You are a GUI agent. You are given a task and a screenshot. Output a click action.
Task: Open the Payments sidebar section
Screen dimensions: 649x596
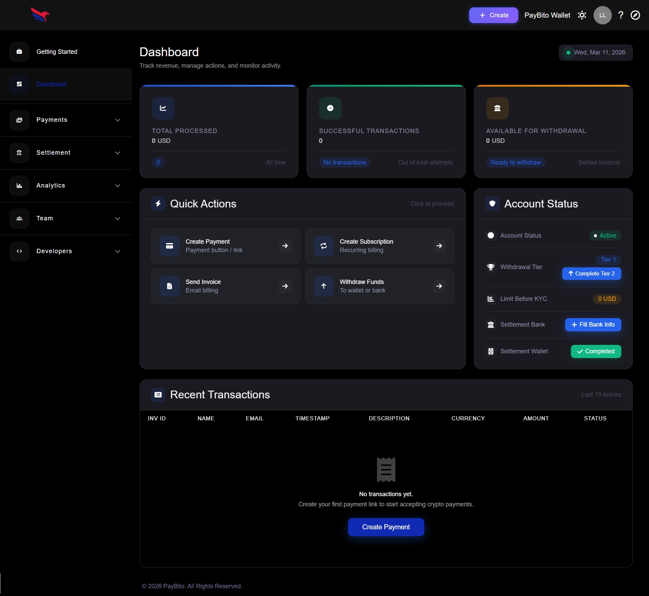click(66, 120)
